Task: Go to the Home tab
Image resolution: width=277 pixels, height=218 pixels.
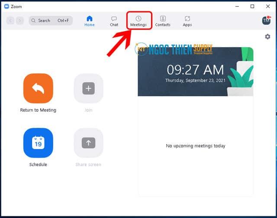Action: tap(90, 21)
